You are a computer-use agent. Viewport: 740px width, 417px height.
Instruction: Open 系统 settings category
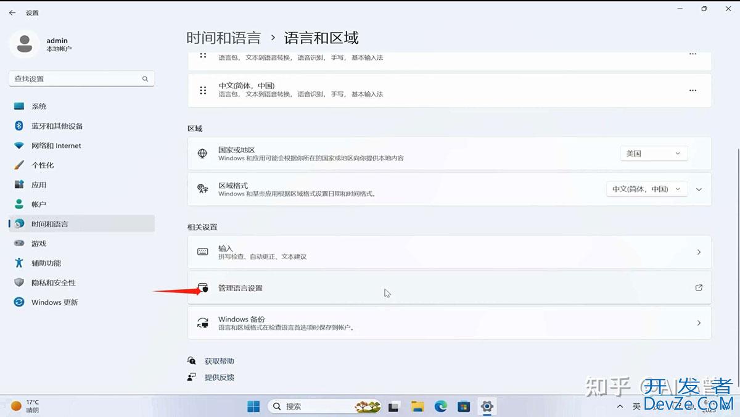[x=81, y=106]
